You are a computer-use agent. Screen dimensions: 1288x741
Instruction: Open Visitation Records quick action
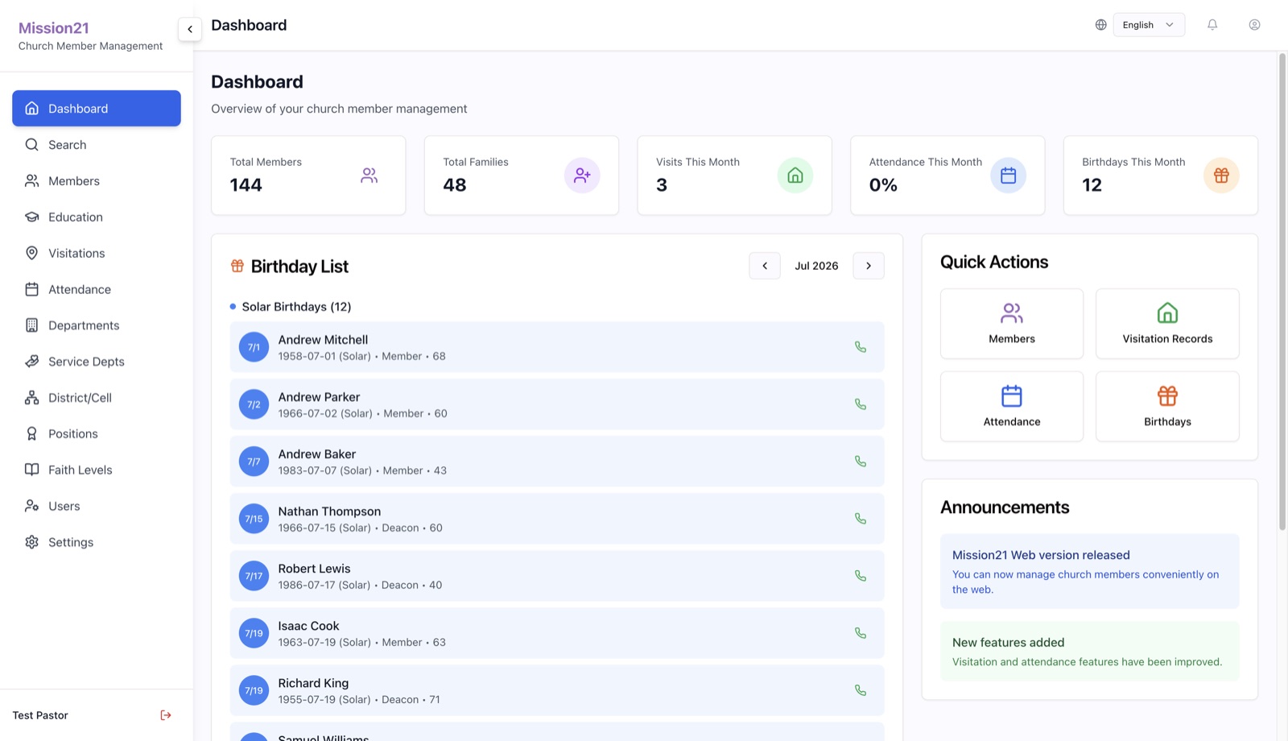(x=1167, y=324)
